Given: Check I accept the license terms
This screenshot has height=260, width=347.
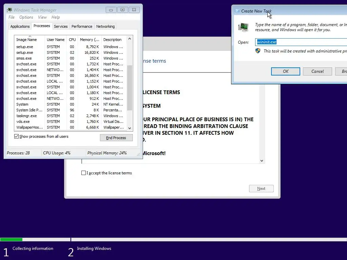Looking at the screenshot, I should tap(83, 173).
